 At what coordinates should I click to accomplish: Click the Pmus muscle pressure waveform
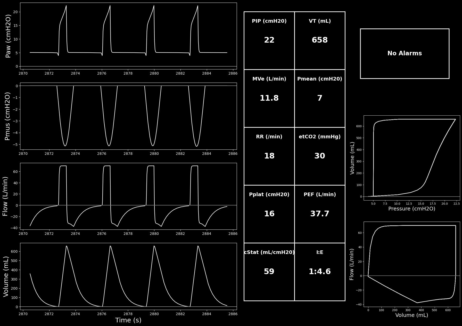(x=128, y=116)
